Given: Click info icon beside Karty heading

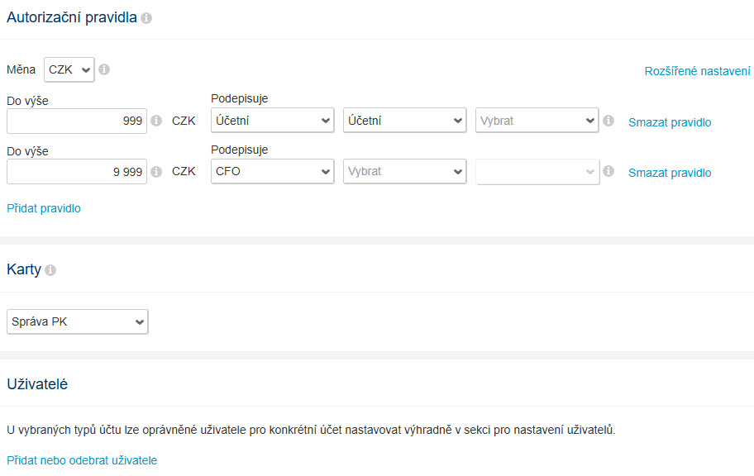Looking at the screenshot, I should tap(50, 270).
